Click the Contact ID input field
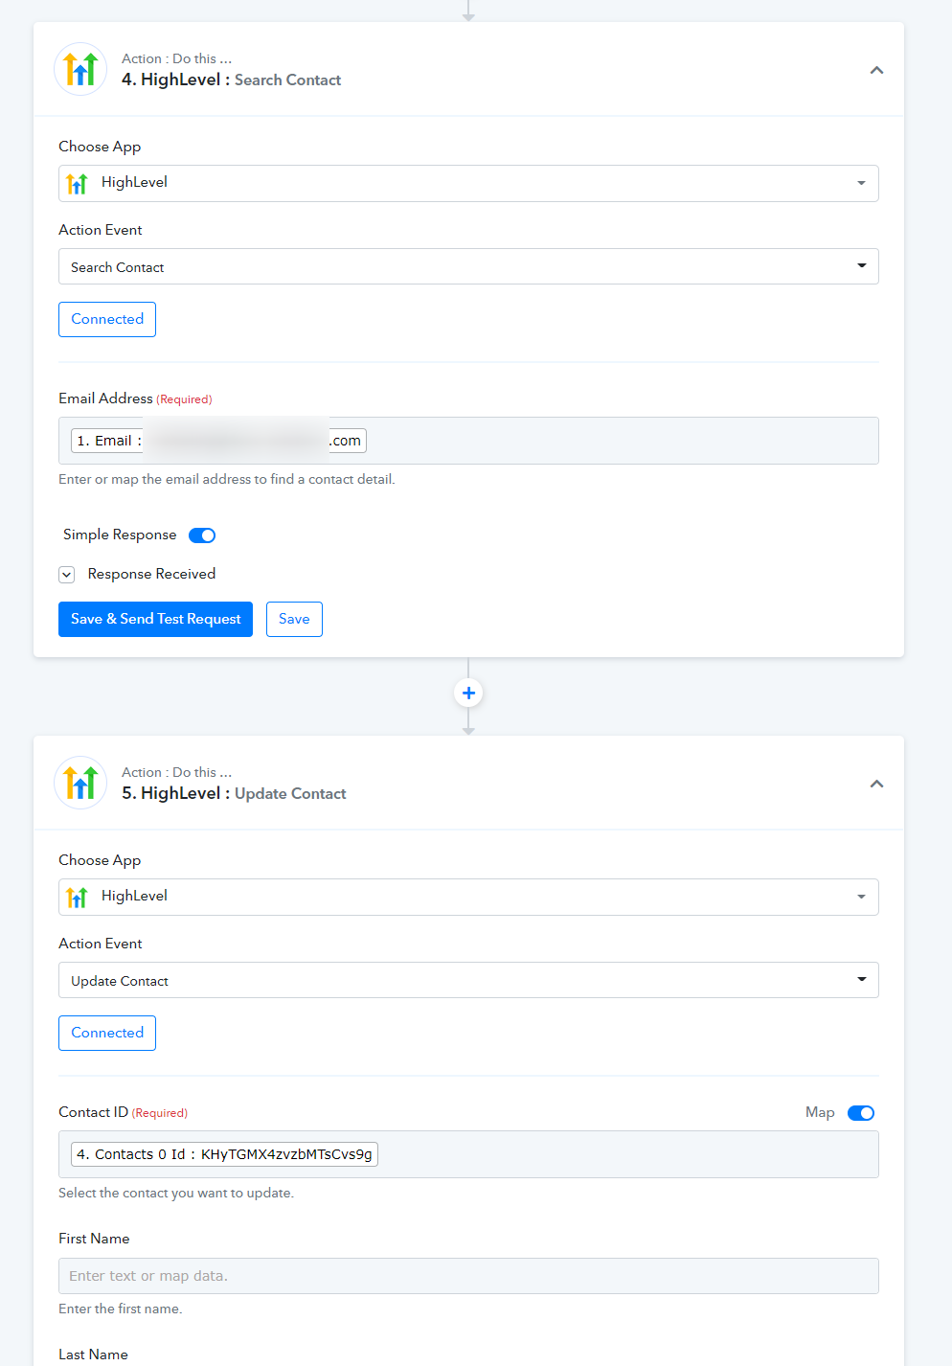The image size is (952, 1366). tap(468, 1154)
